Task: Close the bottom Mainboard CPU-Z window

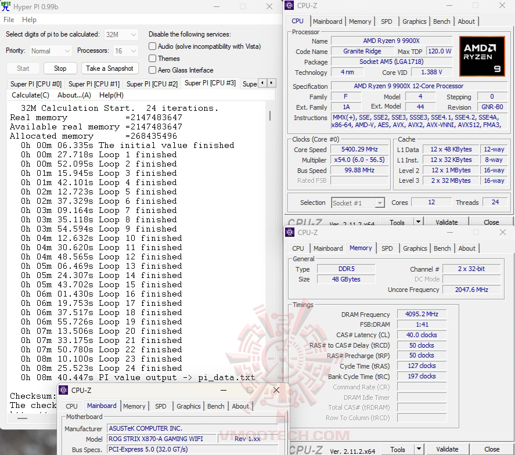Action: pyautogui.click(x=276, y=390)
